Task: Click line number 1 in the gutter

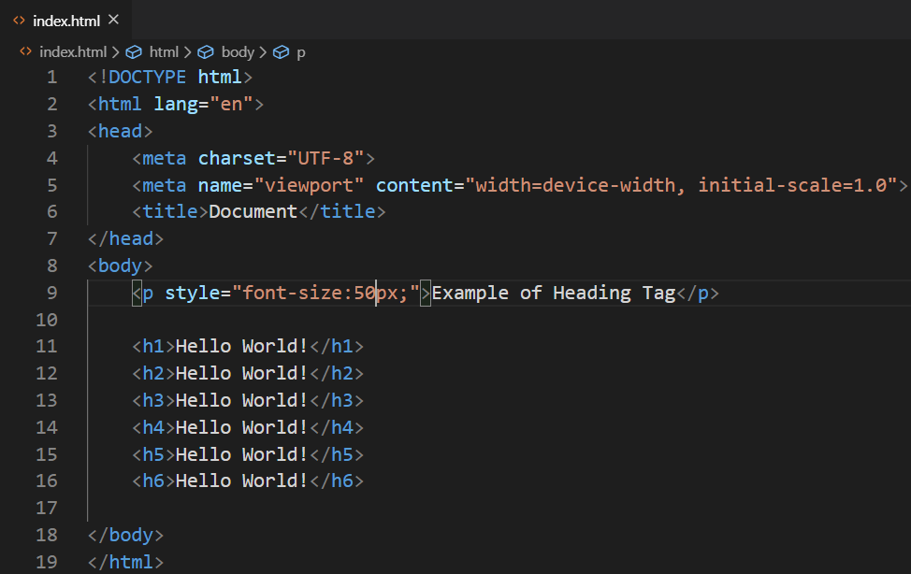Action: (52, 77)
